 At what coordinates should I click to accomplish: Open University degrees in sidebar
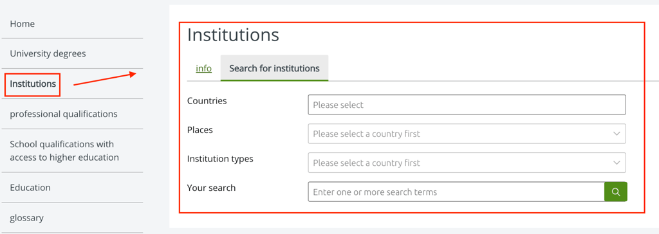pyautogui.click(x=48, y=54)
